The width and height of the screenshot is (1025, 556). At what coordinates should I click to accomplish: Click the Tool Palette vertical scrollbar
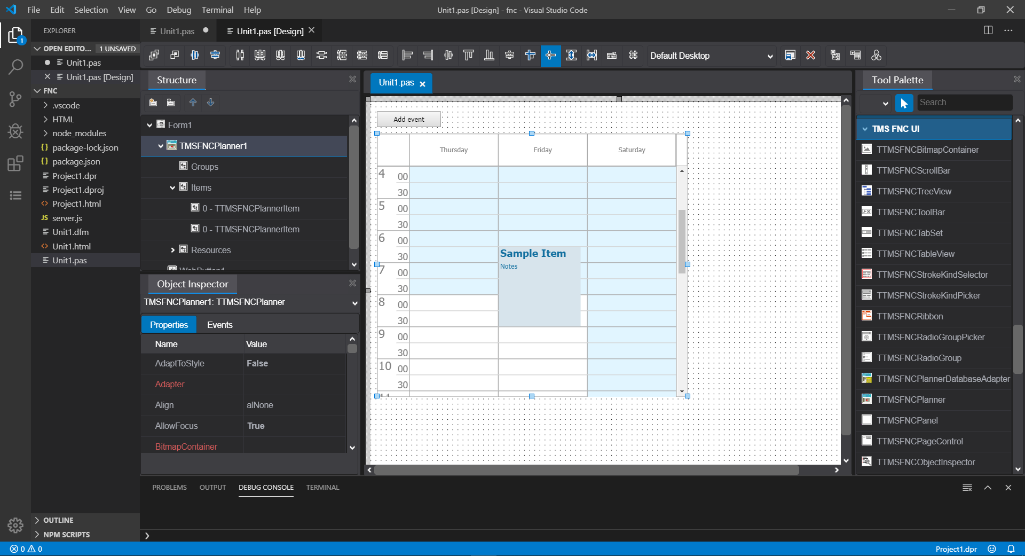click(x=1018, y=349)
